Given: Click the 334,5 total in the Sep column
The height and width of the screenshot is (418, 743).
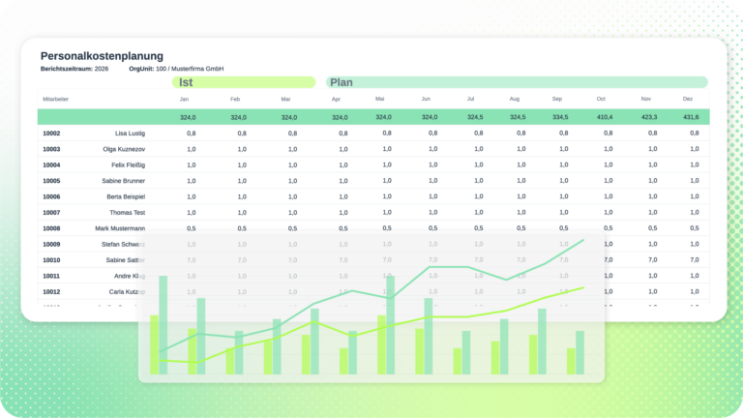Looking at the screenshot, I should click(560, 117).
